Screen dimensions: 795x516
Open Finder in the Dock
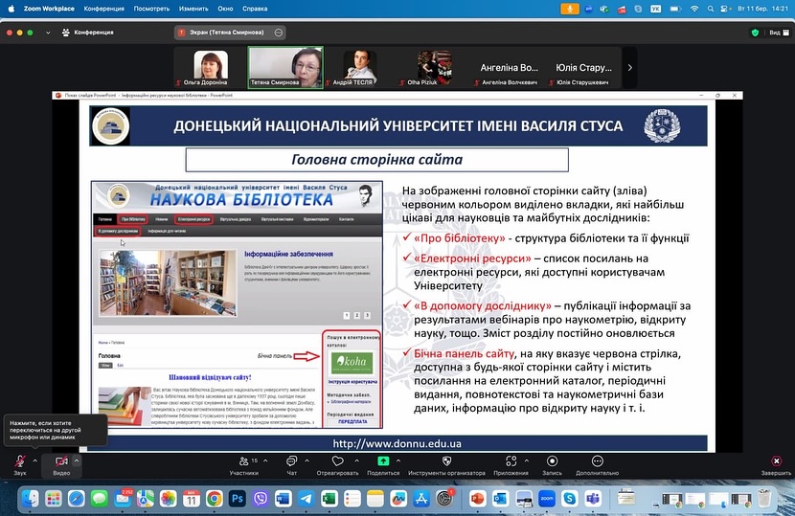(x=30, y=499)
